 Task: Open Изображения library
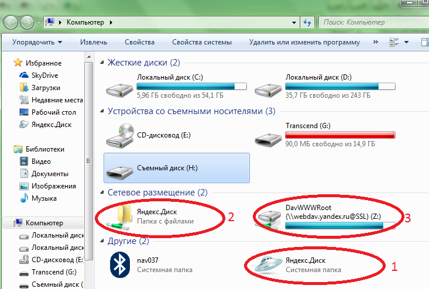click(x=47, y=186)
